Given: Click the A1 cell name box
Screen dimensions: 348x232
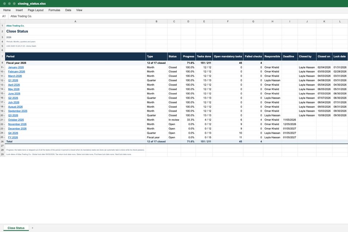Looking at the screenshot, I should coord(4,16).
